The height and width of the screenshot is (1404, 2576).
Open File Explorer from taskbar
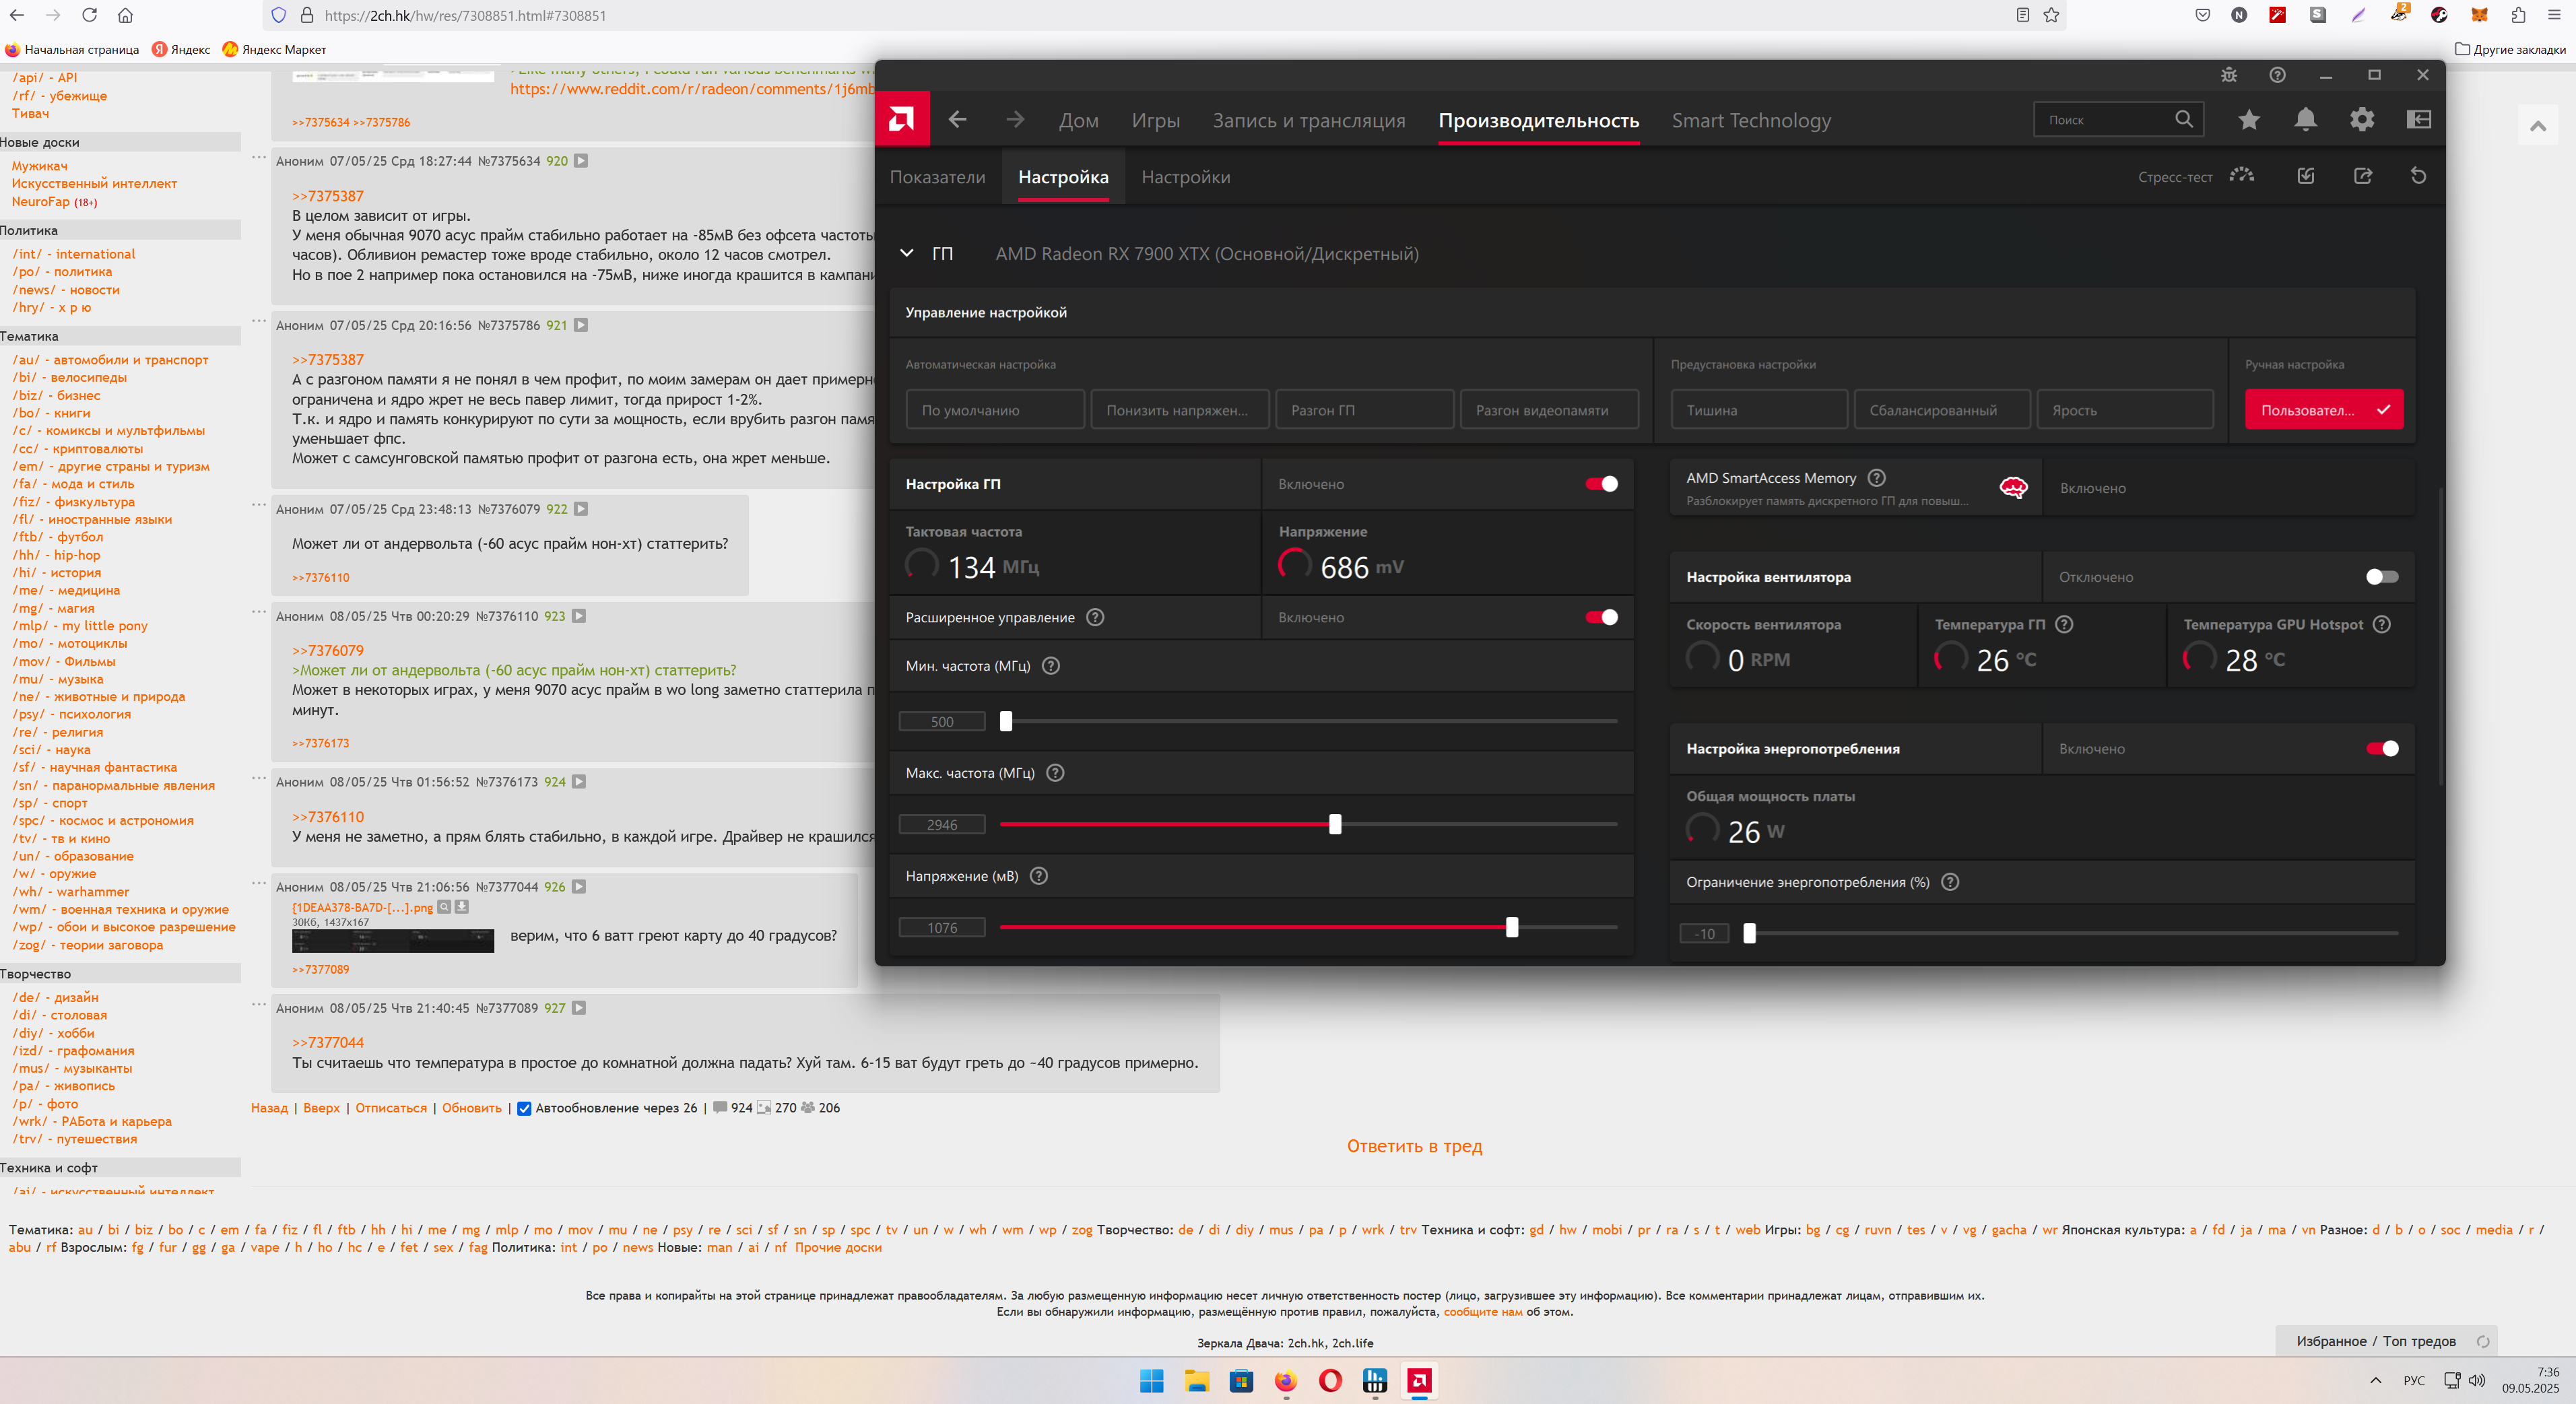pyautogui.click(x=1196, y=1381)
